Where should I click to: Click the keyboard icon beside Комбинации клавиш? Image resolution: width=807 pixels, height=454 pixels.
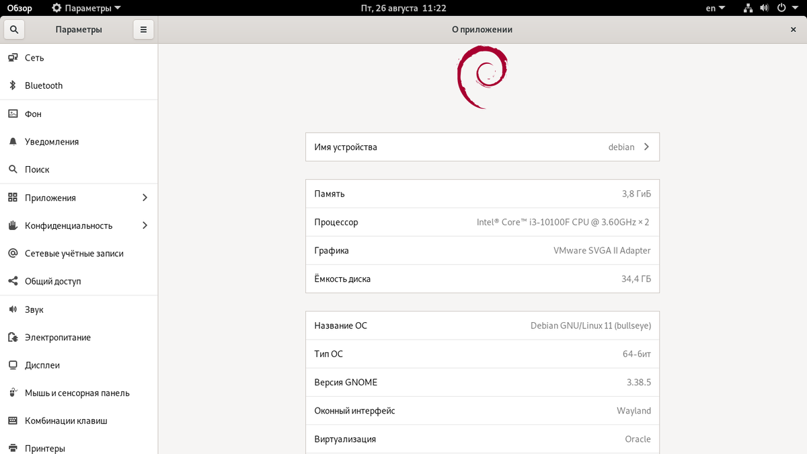[12, 421]
